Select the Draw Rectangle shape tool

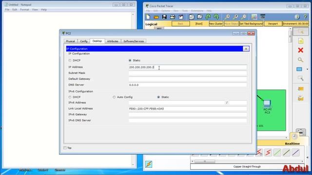[x=299, y=69]
